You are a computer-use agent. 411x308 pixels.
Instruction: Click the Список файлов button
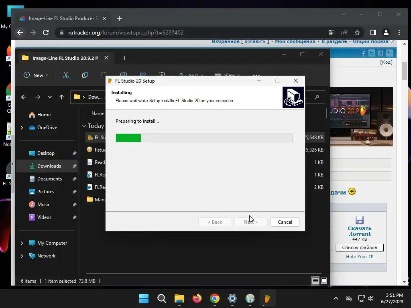[x=359, y=247]
